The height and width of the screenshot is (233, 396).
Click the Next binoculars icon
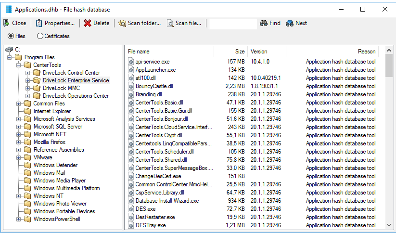[x=289, y=23]
